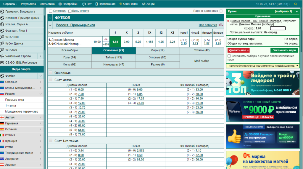Collapse Россия. Премьер-лига chevron
The width and height of the screenshot is (303, 169).
50,25
